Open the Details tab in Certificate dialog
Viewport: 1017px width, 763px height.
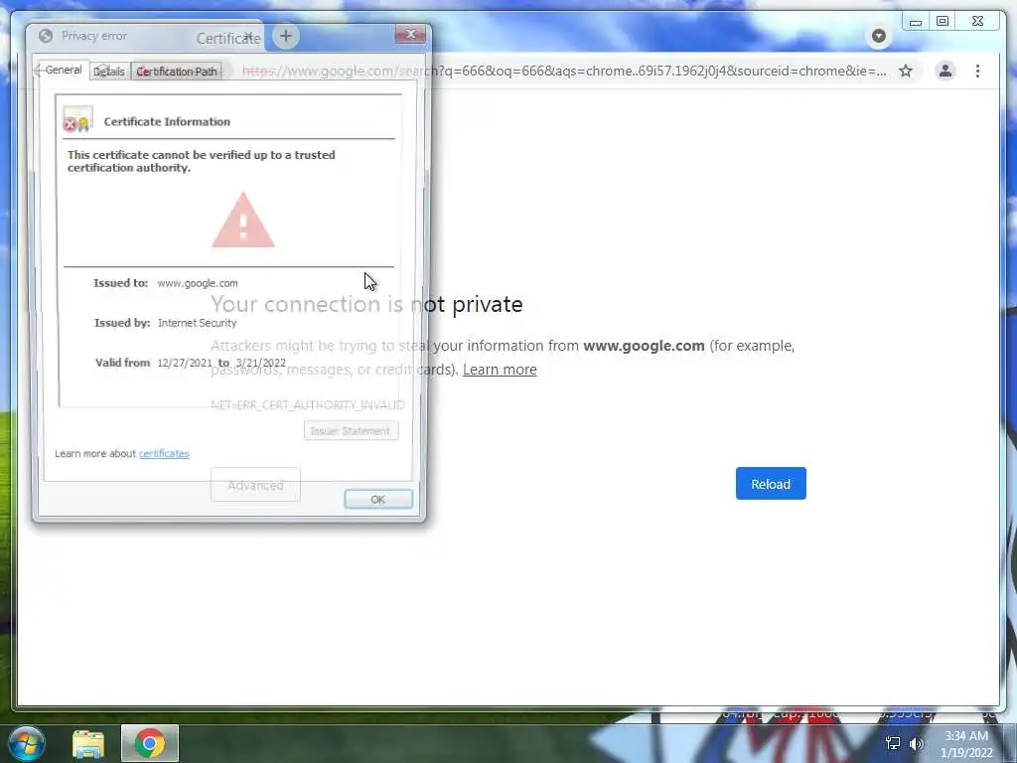pos(109,72)
